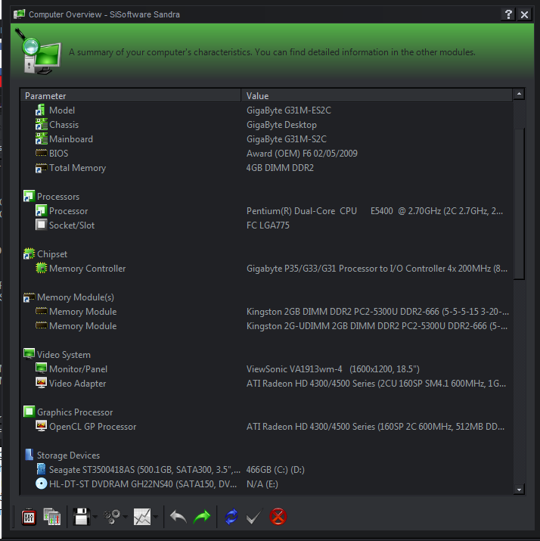Click the Chipset section icon

29,254
